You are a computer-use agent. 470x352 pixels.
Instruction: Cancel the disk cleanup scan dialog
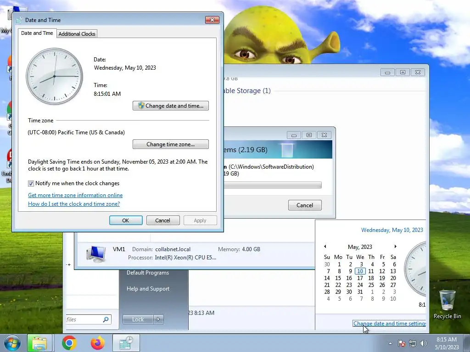tap(305, 205)
